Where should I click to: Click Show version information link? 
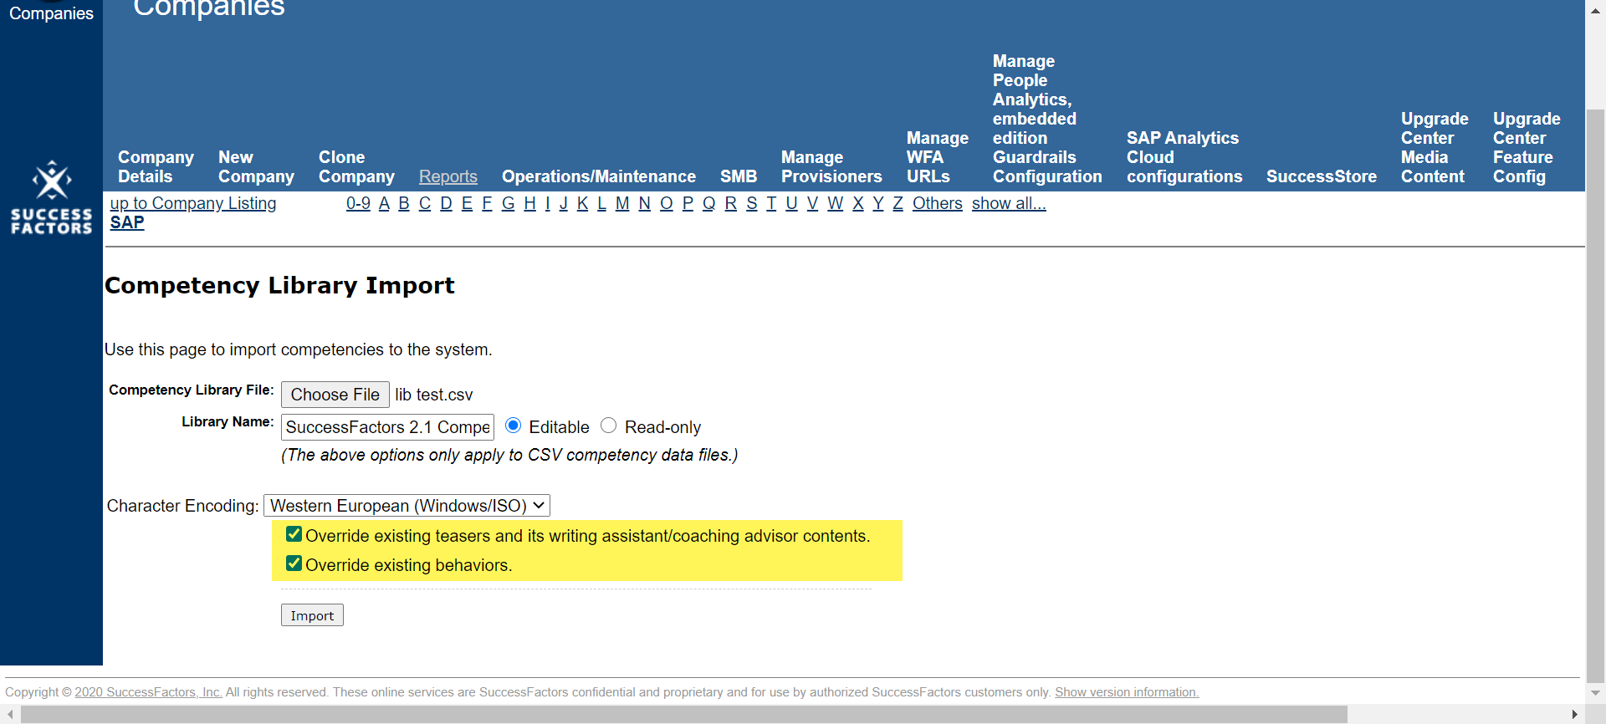(x=1127, y=692)
